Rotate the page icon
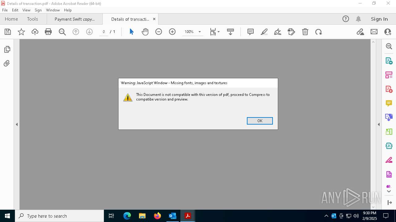 click(319, 32)
